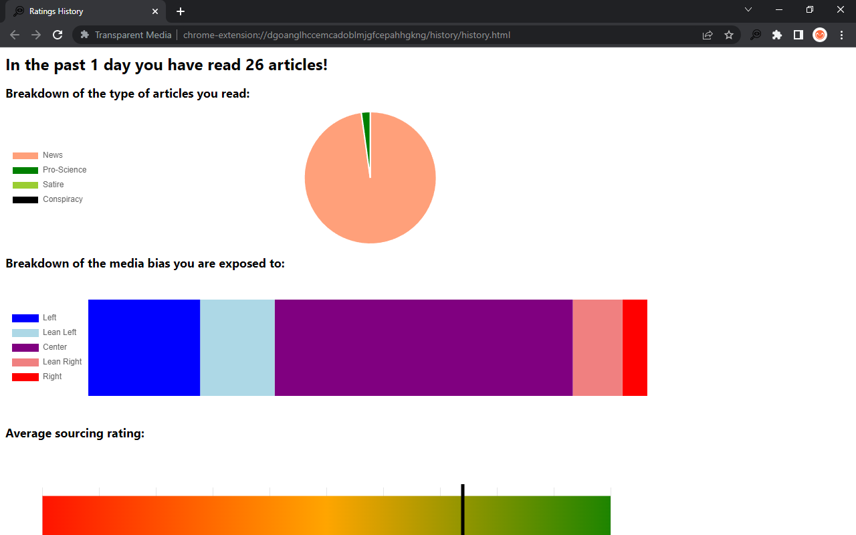Toggle the Left bias legend entry

(34, 318)
